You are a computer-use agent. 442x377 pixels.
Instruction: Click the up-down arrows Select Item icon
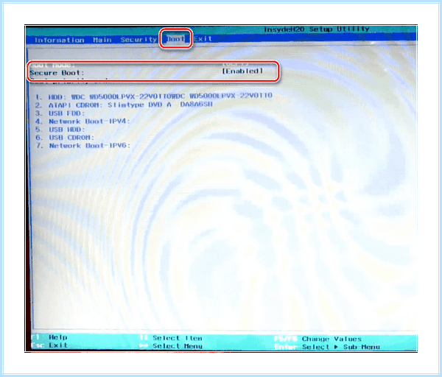144,337
